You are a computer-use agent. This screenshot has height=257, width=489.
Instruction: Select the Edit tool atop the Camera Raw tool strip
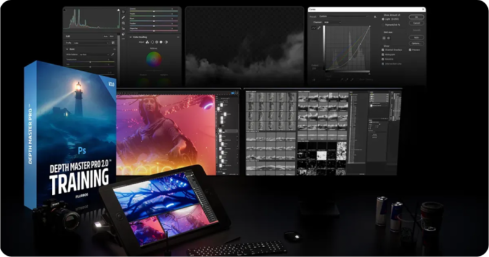tap(123, 12)
